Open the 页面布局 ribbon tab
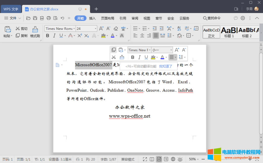263x163 pixels. 107,18
